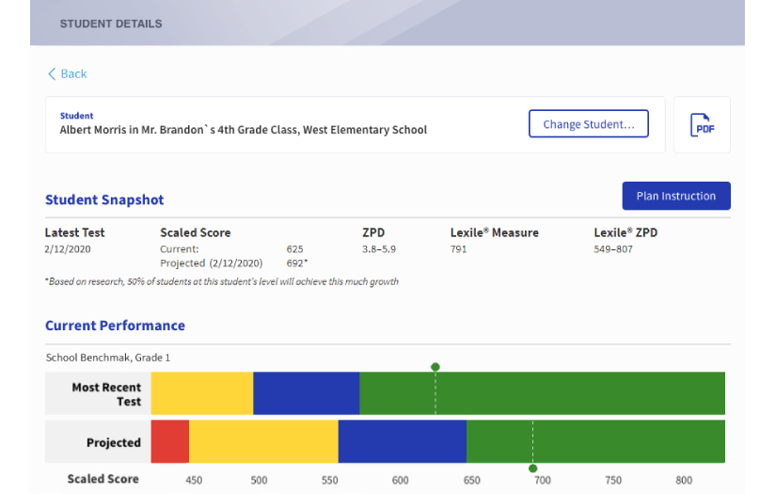This screenshot has height=494, width=776.
Task: Click the green segment of Most Recent Test
Action: click(543, 393)
